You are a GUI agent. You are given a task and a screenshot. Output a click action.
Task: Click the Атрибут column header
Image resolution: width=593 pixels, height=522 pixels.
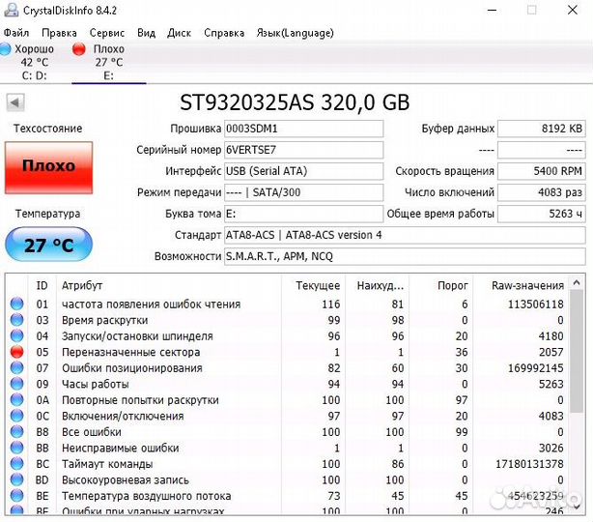[x=169, y=285]
